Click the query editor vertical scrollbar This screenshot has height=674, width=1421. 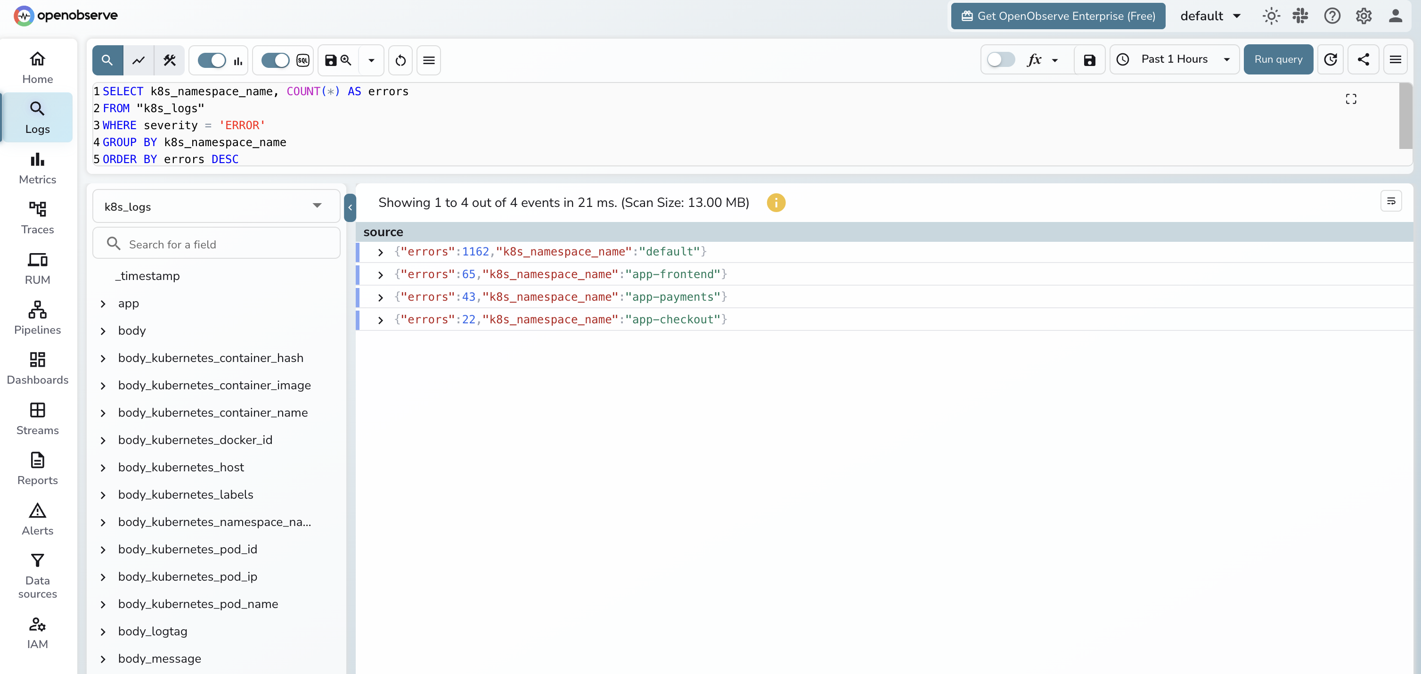click(1405, 116)
